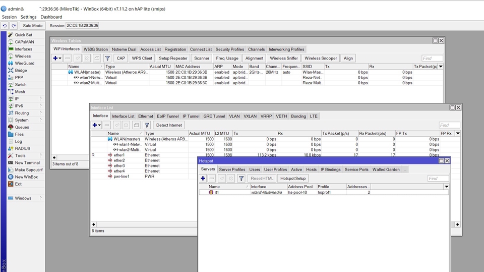
Task: Click Reset HTML button
Action: 262,178
